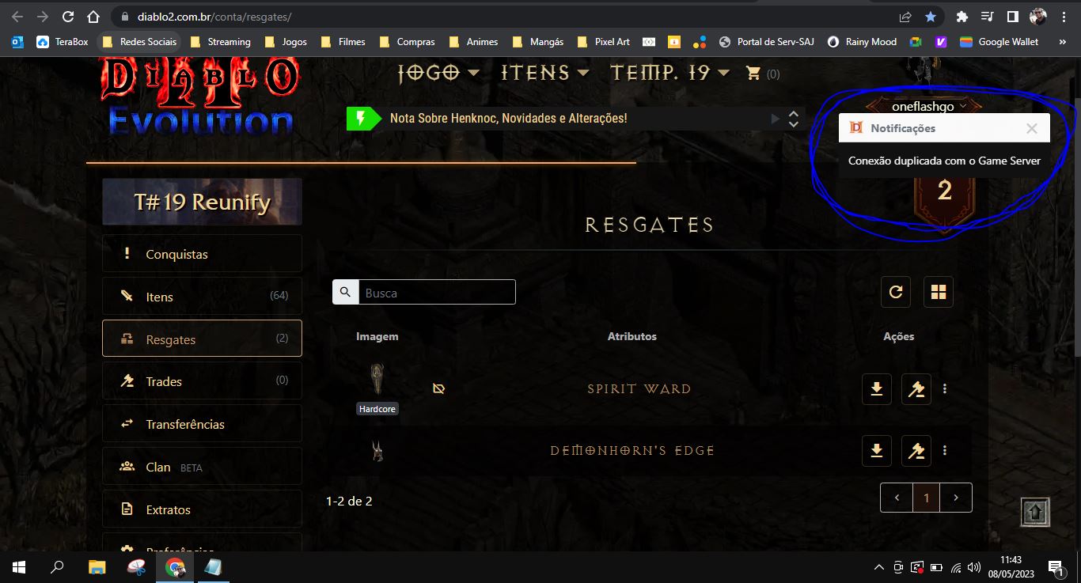The height and width of the screenshot is (583, 1081).
Task: Open Clan BETA in the sidebar
Action: (202, 467)
